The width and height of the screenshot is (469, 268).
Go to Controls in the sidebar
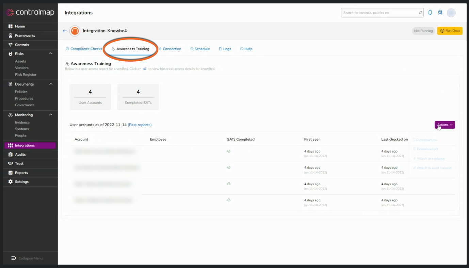[x=22, y=45]
